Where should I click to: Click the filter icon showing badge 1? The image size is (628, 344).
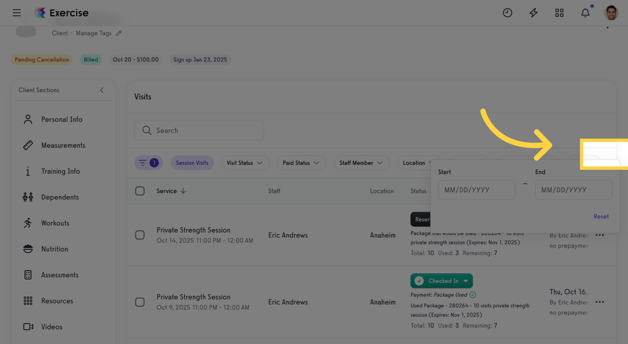tap(148, 162)
